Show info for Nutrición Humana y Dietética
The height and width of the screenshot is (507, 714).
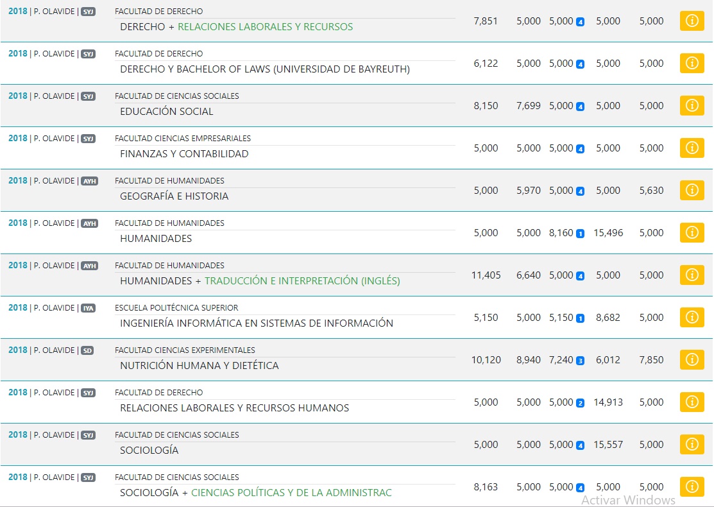tap(692, 359)
